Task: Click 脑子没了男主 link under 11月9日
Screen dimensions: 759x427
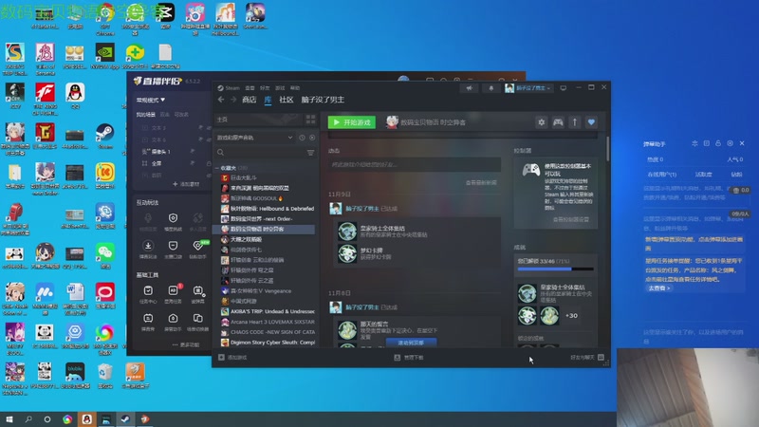Action: 362,209
